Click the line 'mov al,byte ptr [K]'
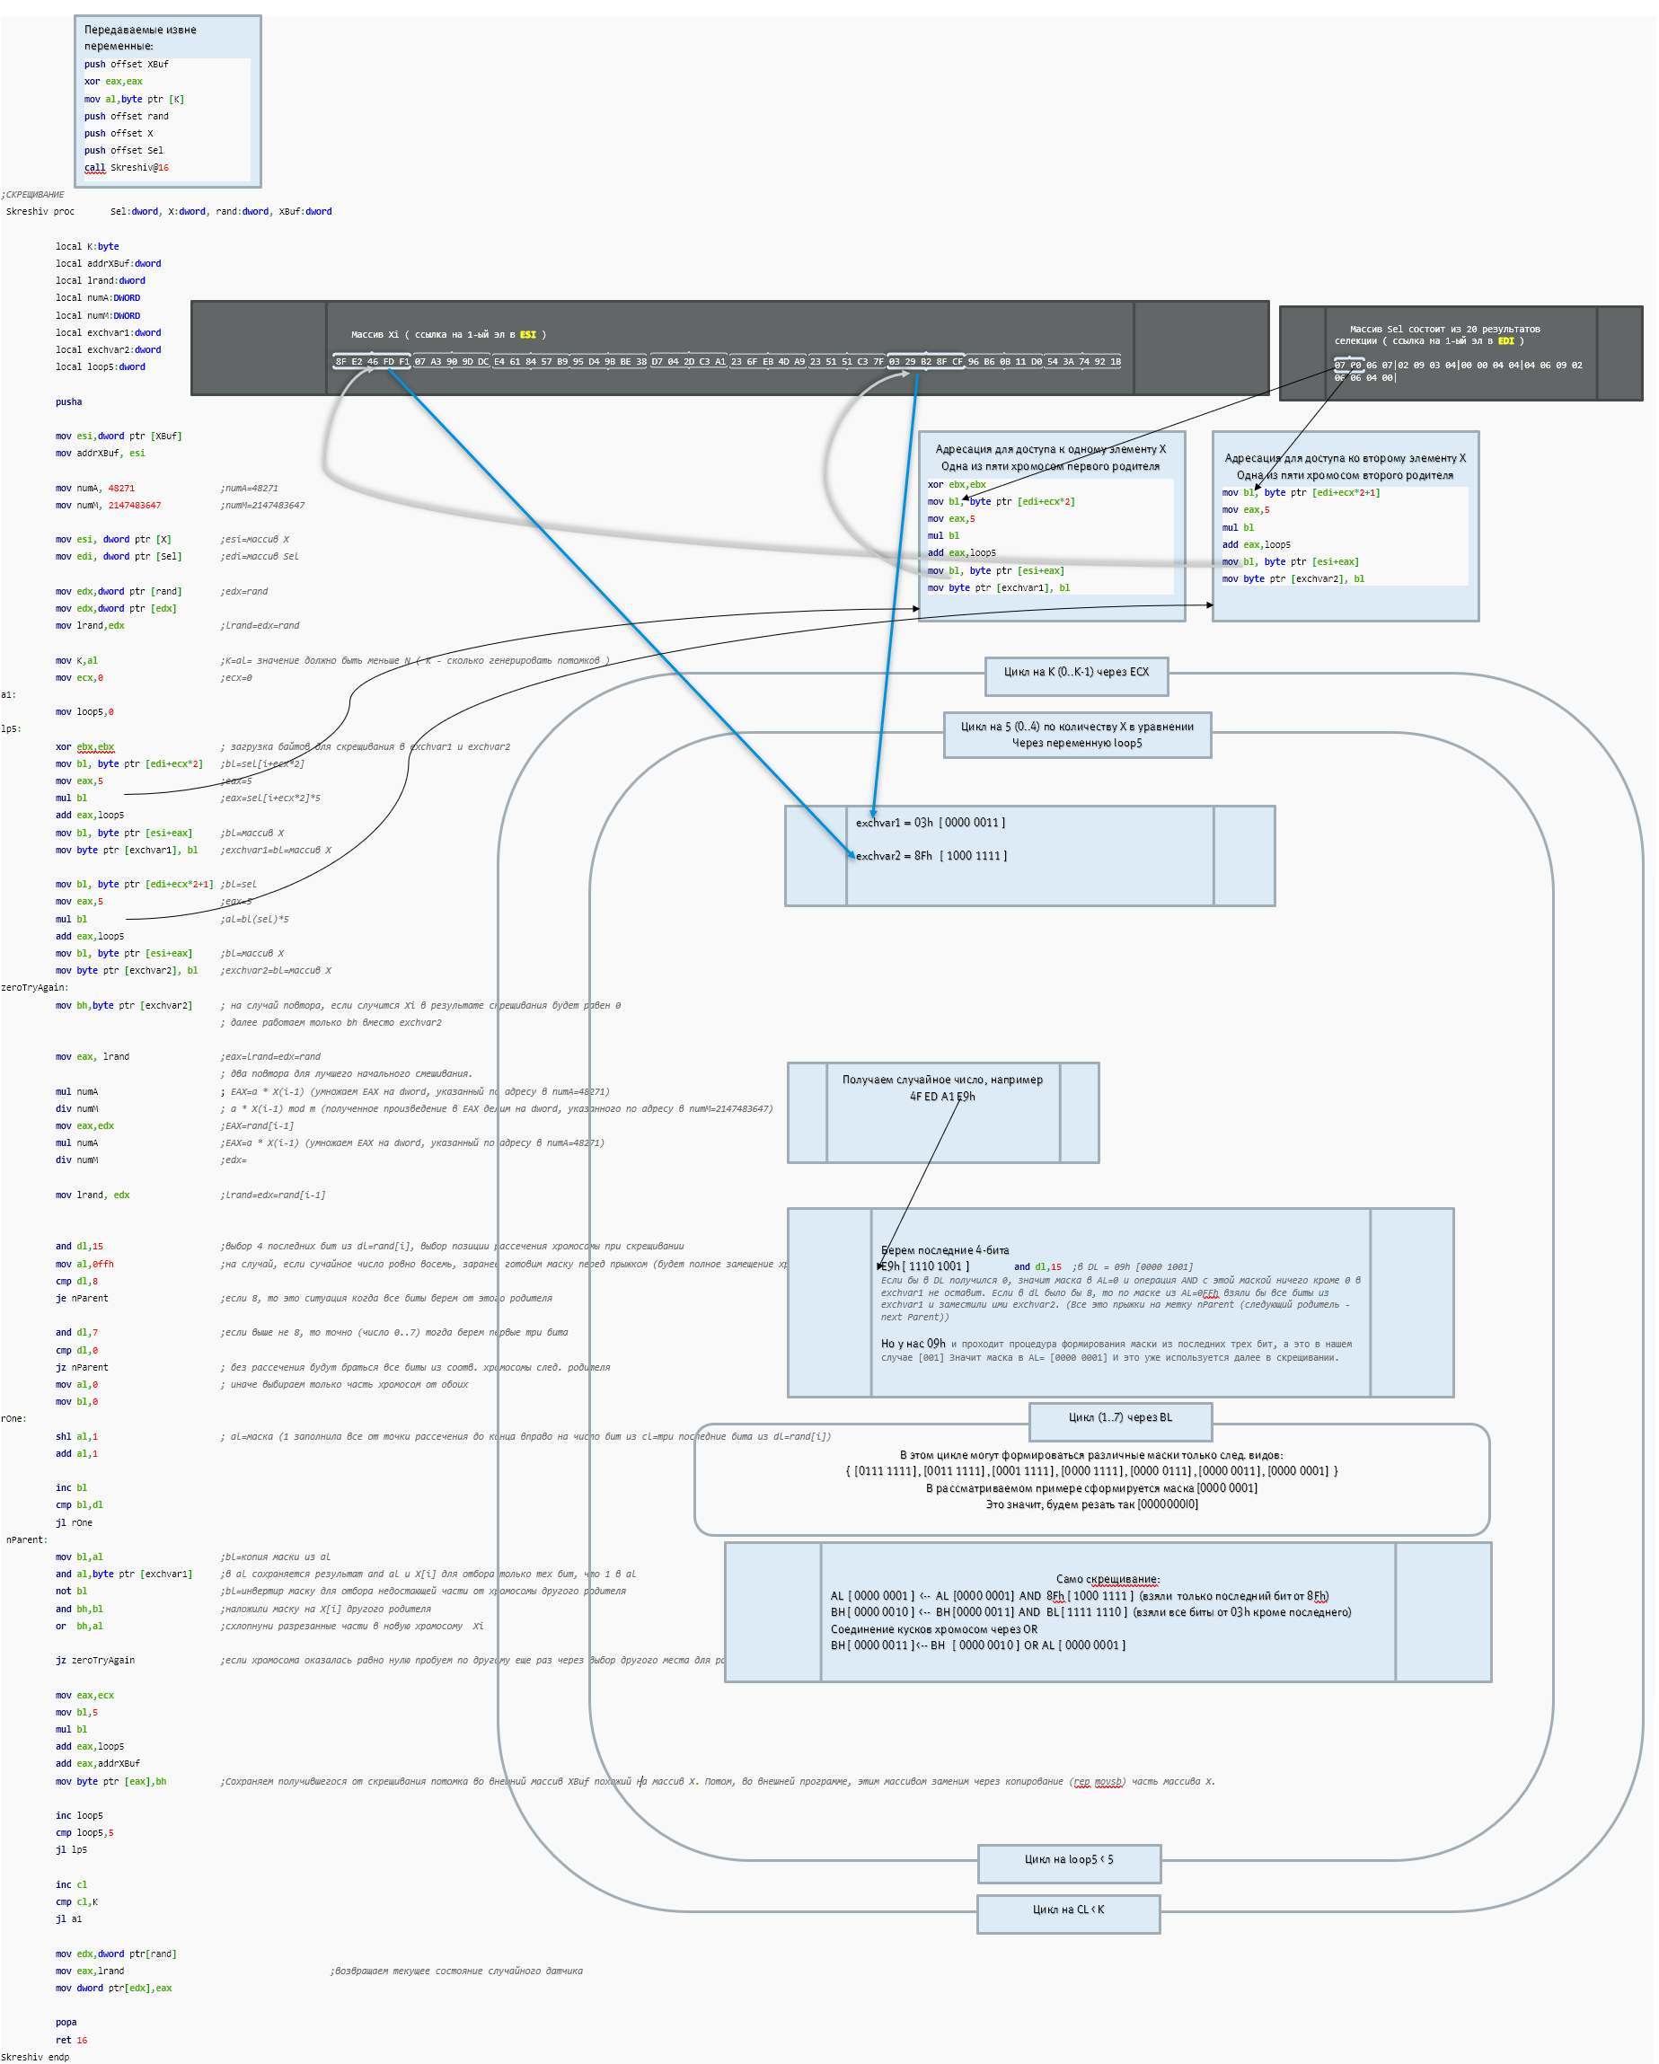 tap(134, 99)
